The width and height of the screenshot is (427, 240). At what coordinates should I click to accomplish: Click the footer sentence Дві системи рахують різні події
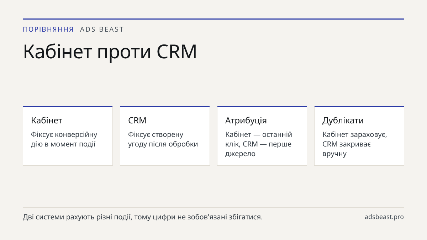coord(143,217)
